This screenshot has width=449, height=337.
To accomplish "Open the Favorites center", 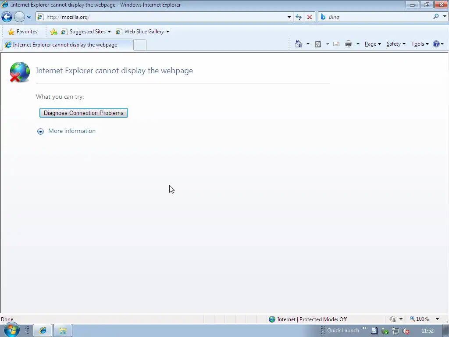I will pos(23,32).
